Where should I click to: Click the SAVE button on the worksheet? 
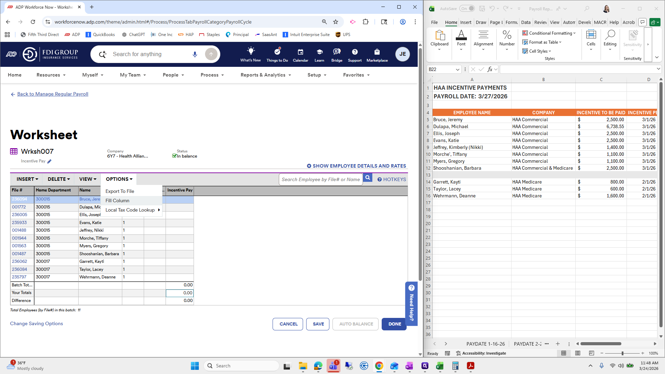[x=317, y=324]
